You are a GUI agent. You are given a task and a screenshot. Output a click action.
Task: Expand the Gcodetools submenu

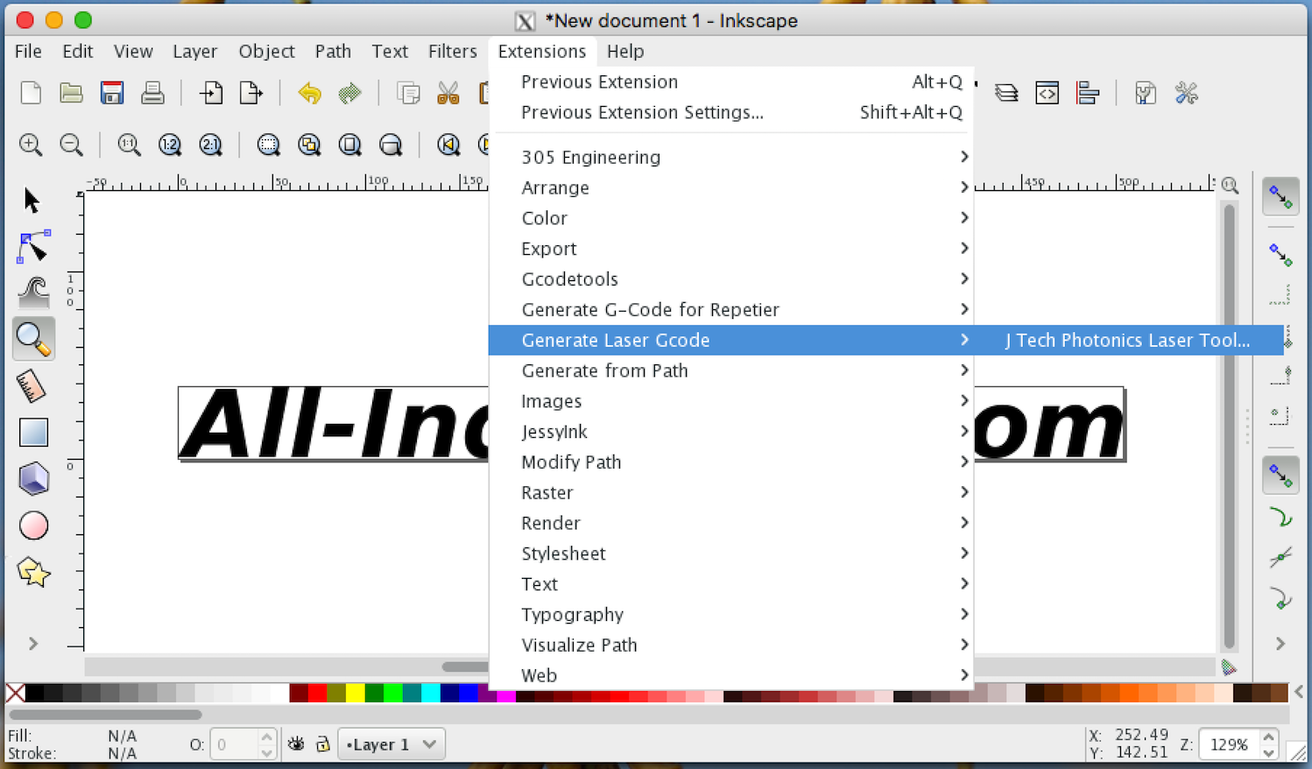tap(569, 279)
